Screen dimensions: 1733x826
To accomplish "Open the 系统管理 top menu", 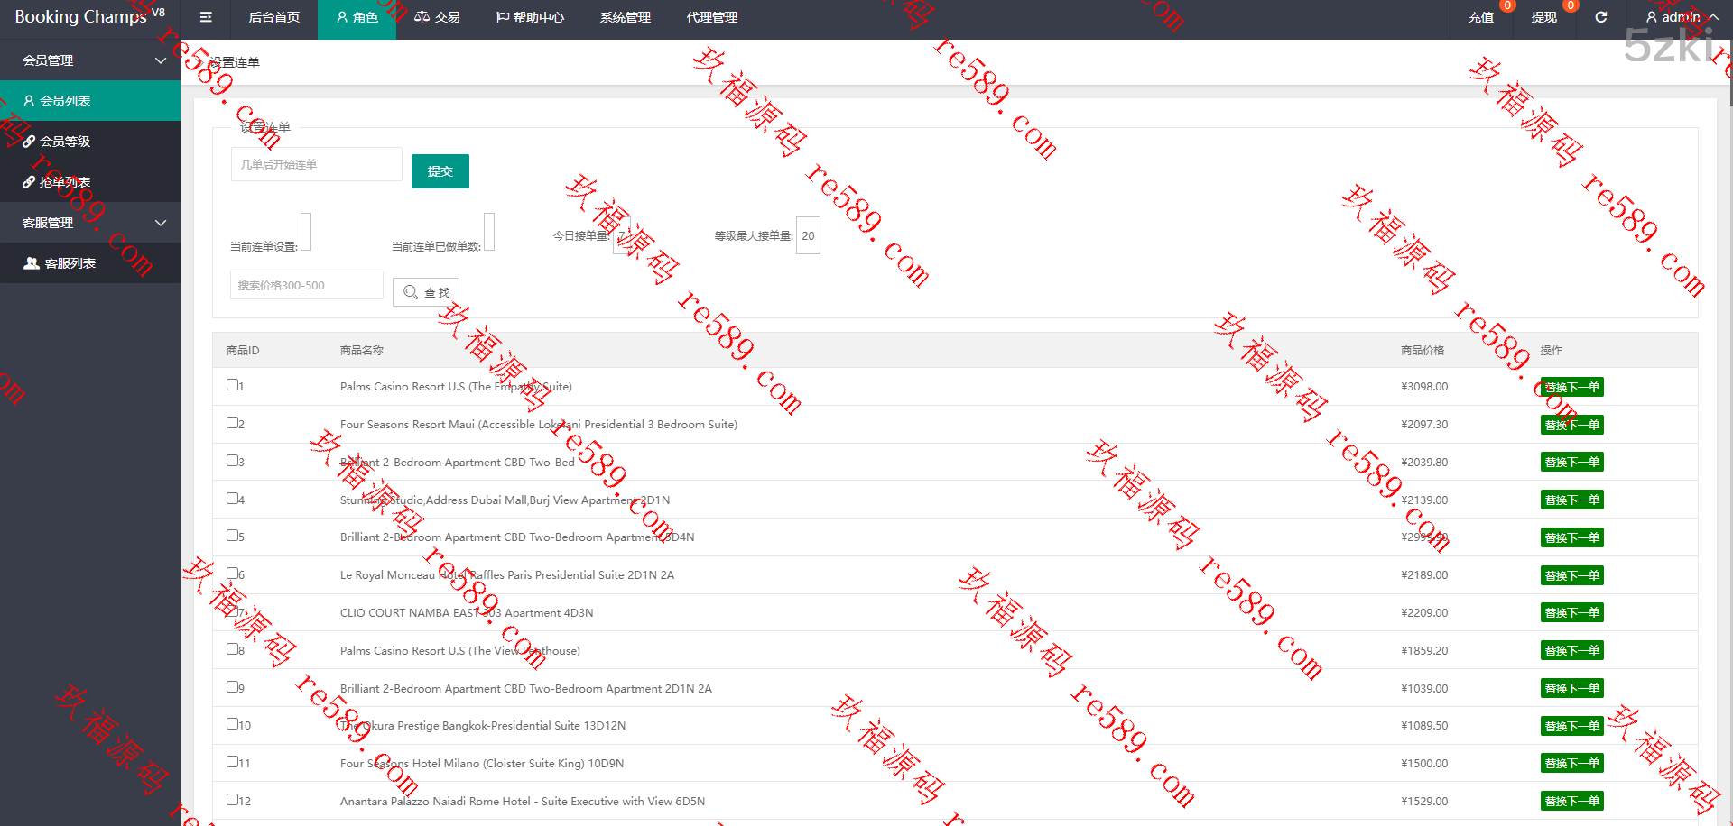I will 625,17.
